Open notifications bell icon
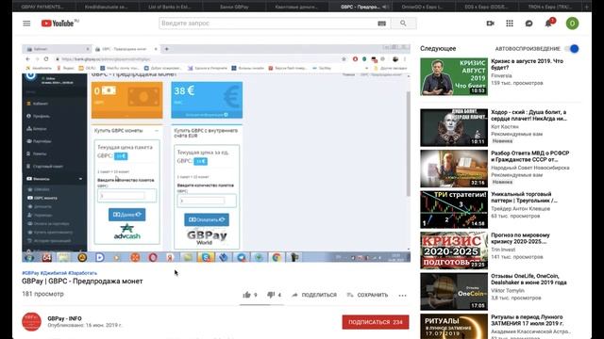This screenshot has height=339, width=604. coord(548,24)
